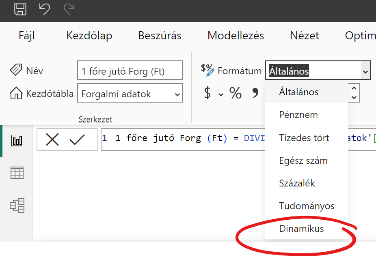Click the Redo arrow icon

click(69, 9)
